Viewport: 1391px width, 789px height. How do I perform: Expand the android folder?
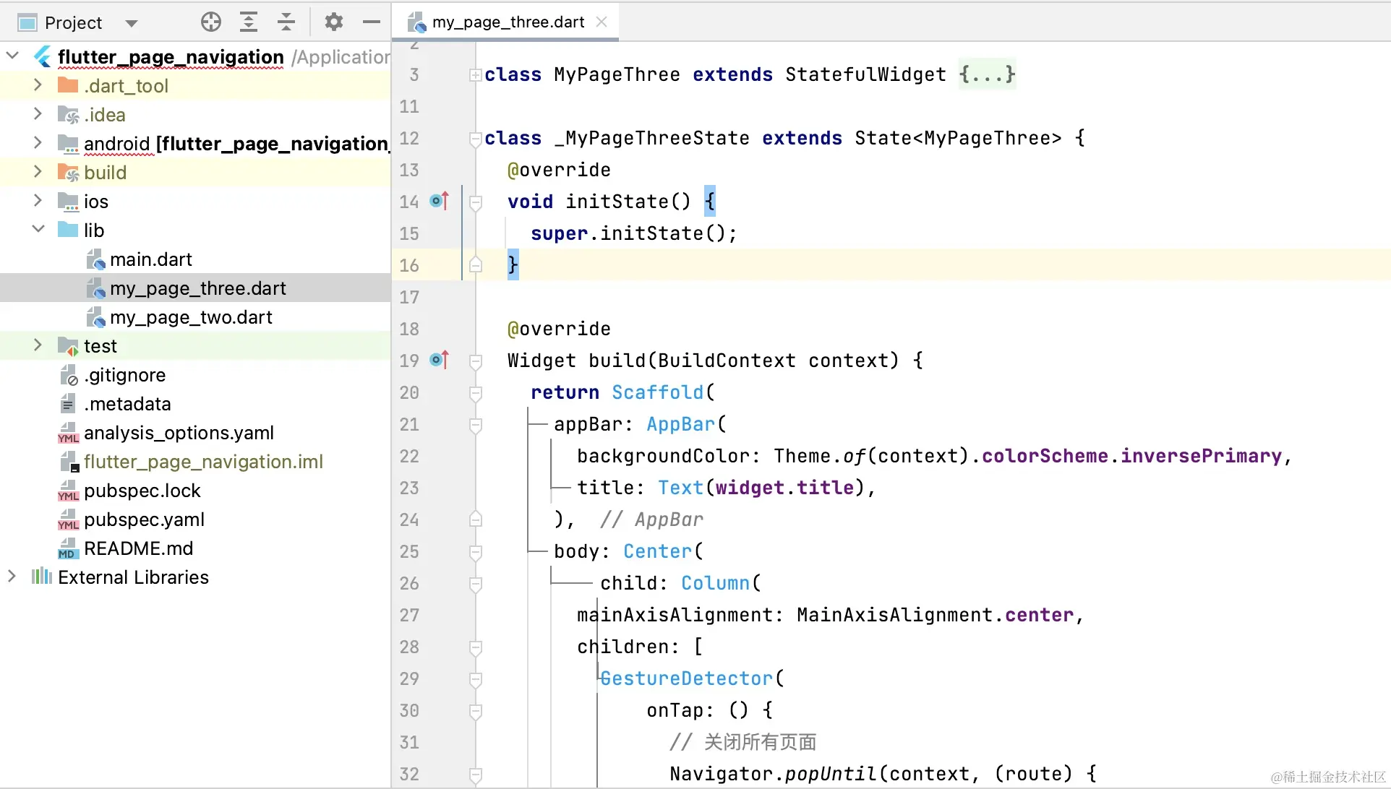(38, 143)
